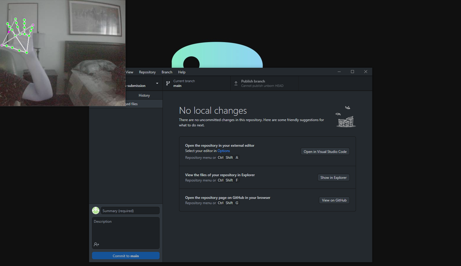Viewport: 461px width, 266px height.
Task: Minimize the GitHub Desktop window
Action: coord(339,72)
